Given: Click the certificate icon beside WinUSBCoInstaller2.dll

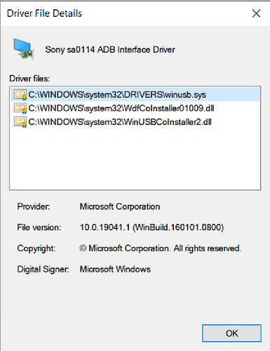Looking at the screenshot, I should [x=20, y=122].
